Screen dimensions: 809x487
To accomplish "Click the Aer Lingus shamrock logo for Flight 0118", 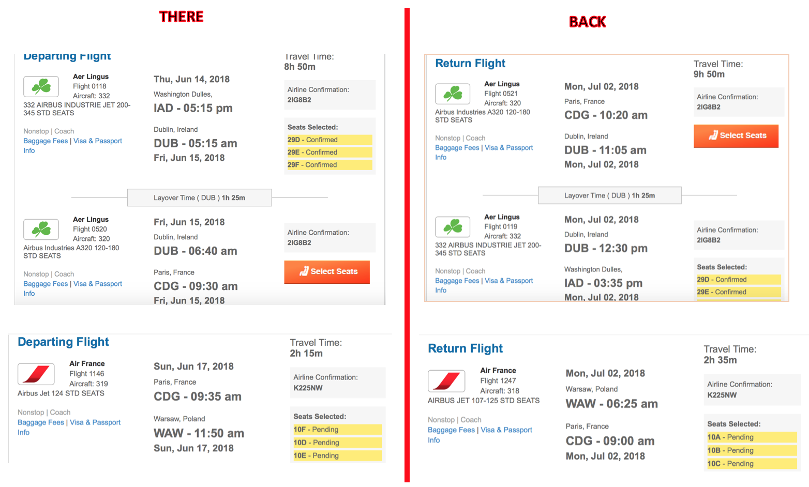I will [x=41, y=86].
